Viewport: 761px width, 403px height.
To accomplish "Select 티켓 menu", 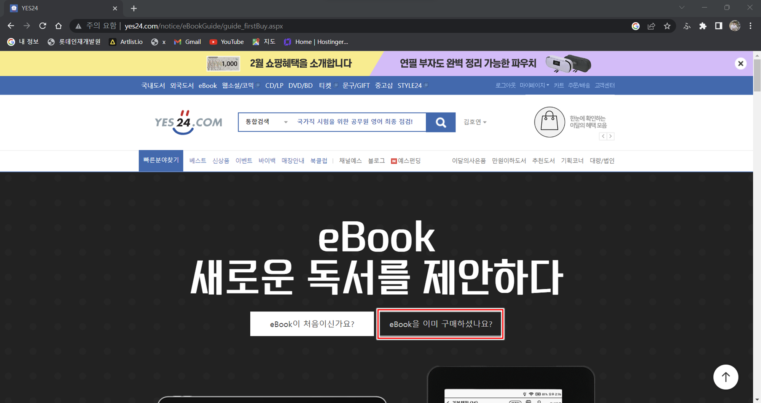I will 325,85.
